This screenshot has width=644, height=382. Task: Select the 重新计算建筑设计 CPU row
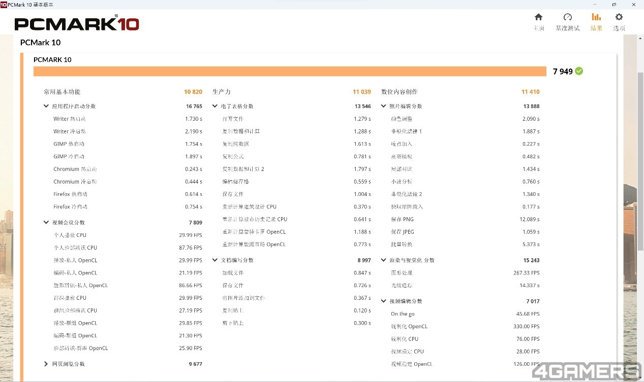(x=296, y=207)
